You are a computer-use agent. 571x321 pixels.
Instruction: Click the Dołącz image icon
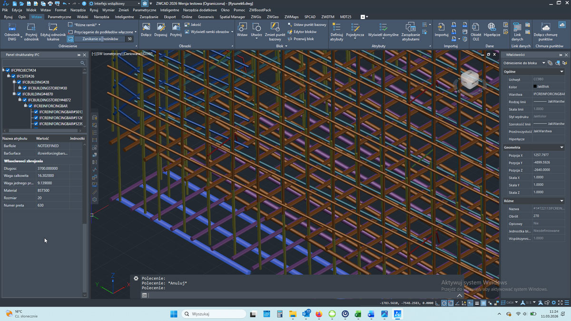tap(146, 27)
